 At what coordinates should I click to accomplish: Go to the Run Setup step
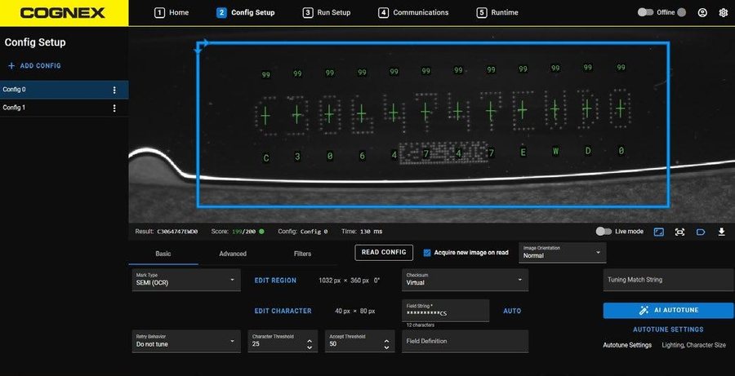(327, 13)
